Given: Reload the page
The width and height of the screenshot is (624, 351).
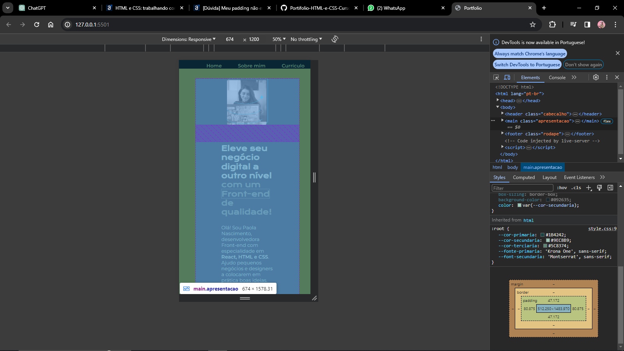Looking at the screenshot, I should pyautogui.click(x=37, y=25).
